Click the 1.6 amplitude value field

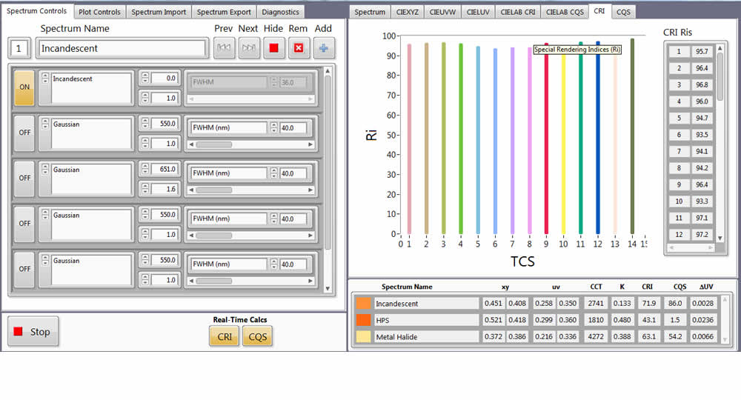tap(165, 189)
